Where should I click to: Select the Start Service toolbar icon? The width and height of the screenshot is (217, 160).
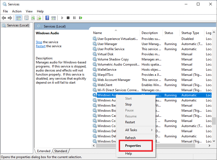(62, 18)
